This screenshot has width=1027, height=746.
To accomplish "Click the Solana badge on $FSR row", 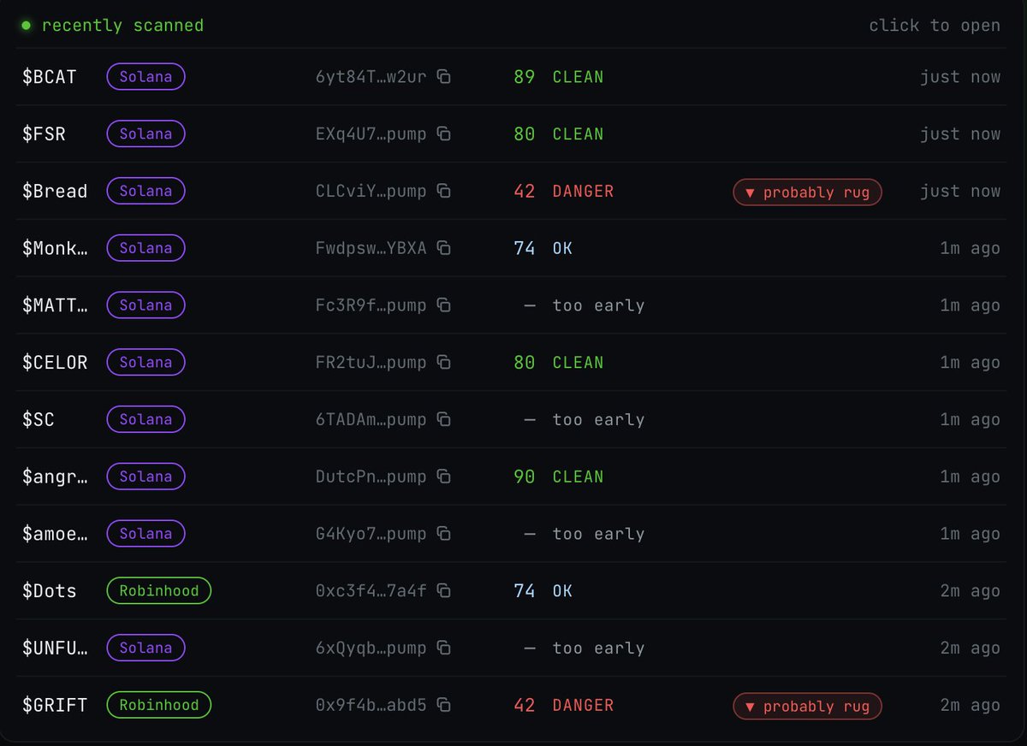I will pos(145,133).
